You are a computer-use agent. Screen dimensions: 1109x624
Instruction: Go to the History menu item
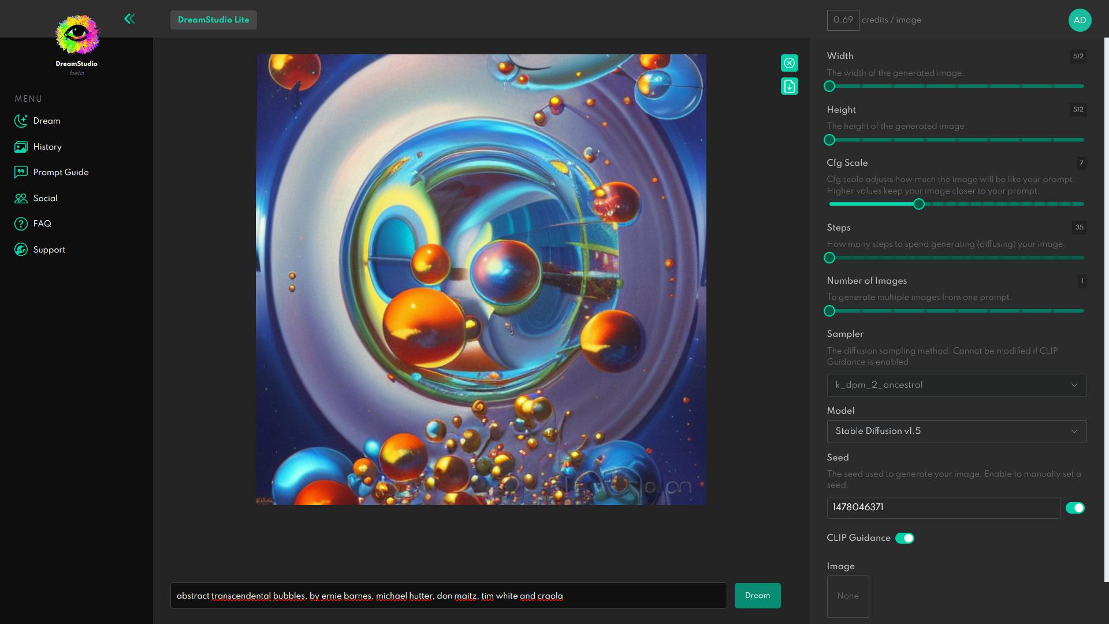pos(47,147)
